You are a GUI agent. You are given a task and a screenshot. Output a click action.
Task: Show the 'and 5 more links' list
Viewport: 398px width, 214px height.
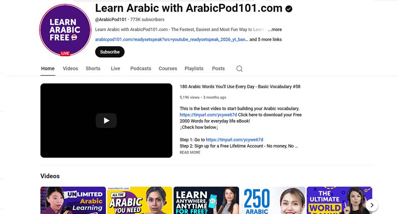(265, 39)
